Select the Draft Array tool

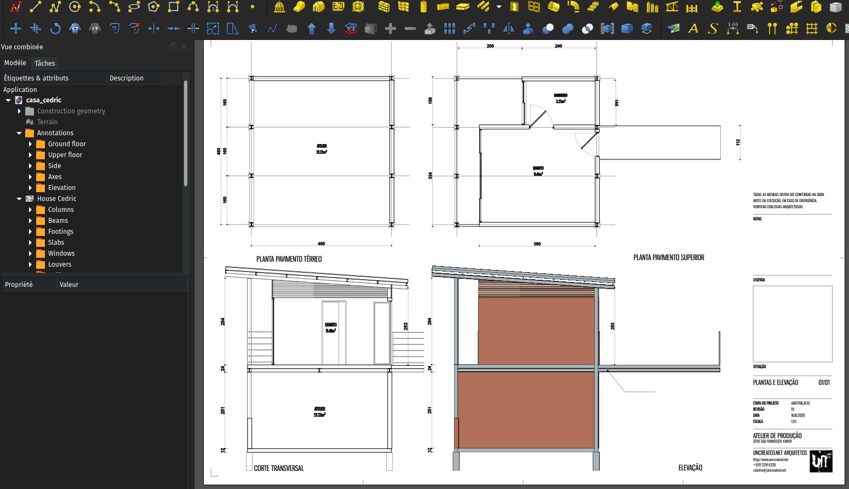click(450, 28)
